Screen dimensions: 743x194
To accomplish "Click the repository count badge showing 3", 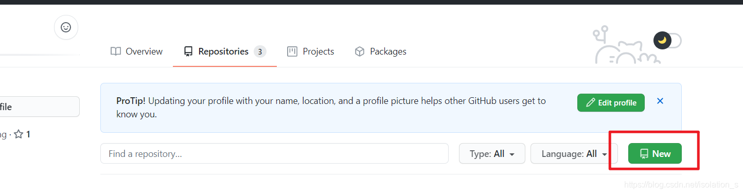I will (x=260, y=51).
